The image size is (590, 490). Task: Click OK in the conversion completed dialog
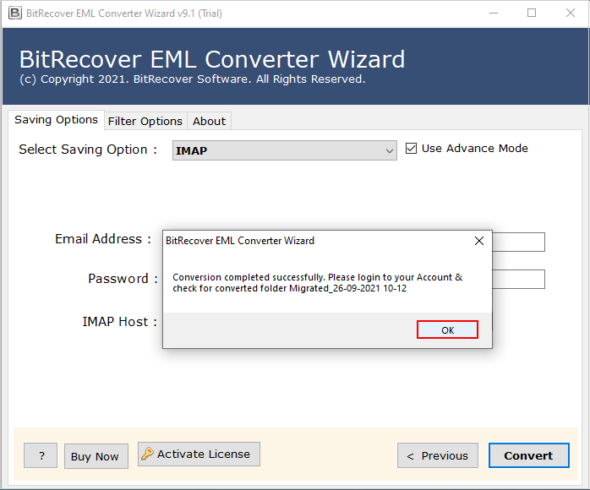(447, 329)
